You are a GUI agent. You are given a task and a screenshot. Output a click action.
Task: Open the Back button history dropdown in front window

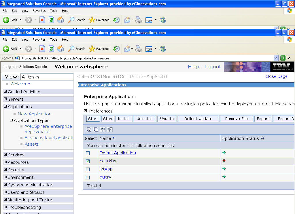point(20,49)
